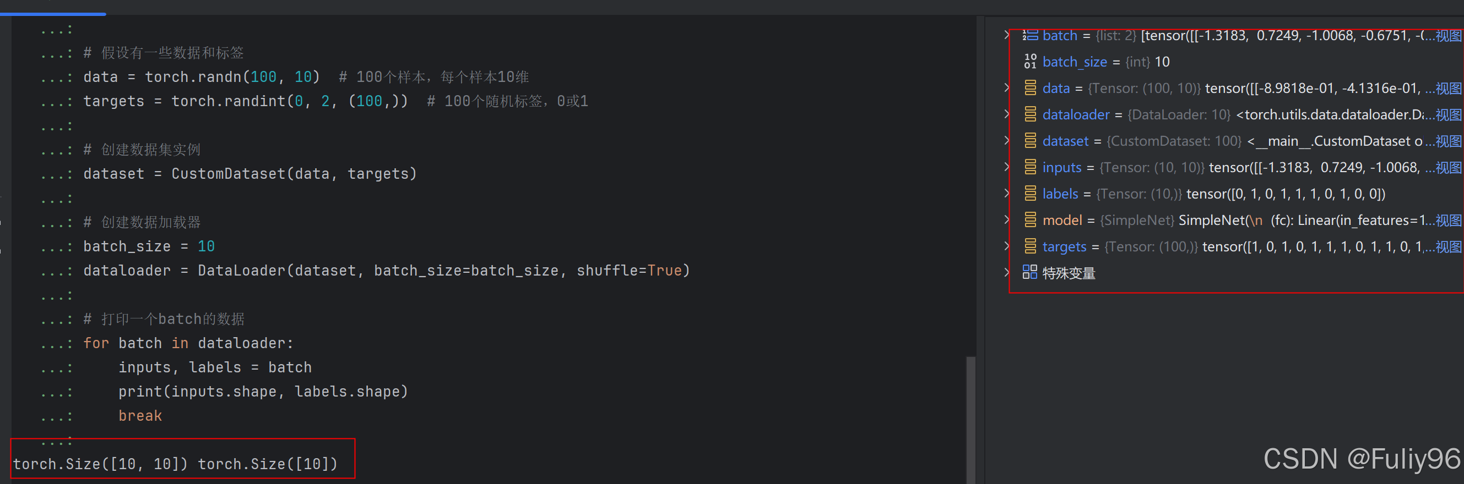Click the object icon beside dataset variable
This screenshot has height=484, width=1464.
(x=1030, y=141)
